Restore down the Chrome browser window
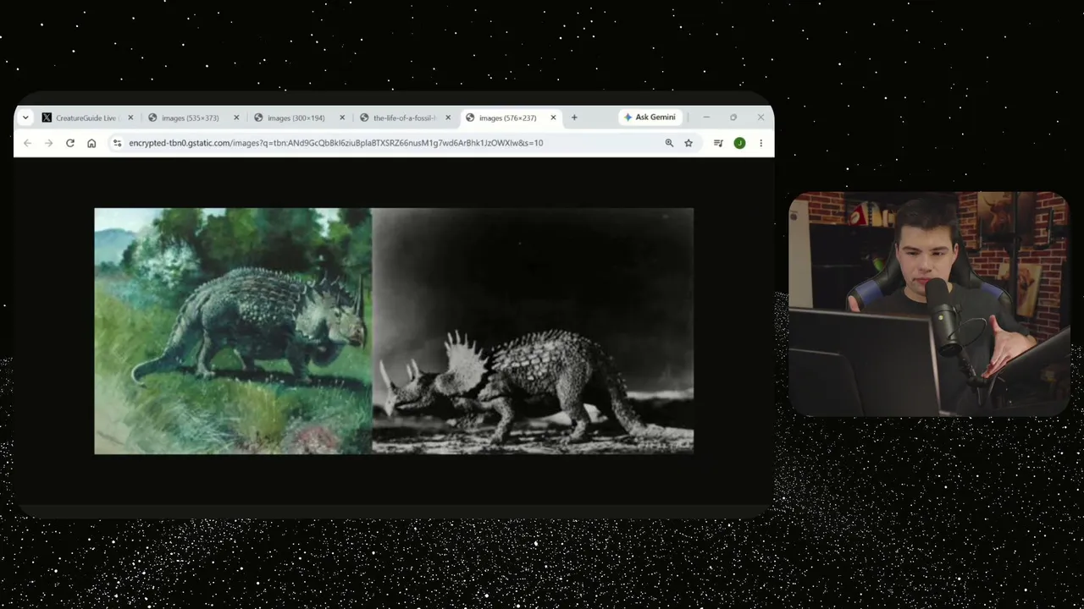The height and width of the screenshot is (609, 1084). pos(733,118)
